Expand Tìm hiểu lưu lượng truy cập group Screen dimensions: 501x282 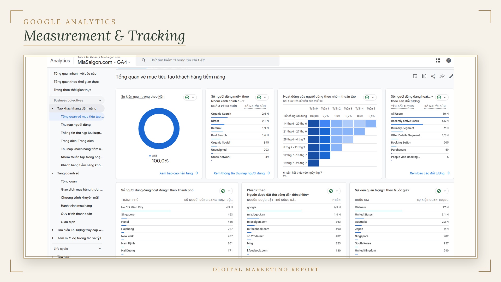pos(53,230)
